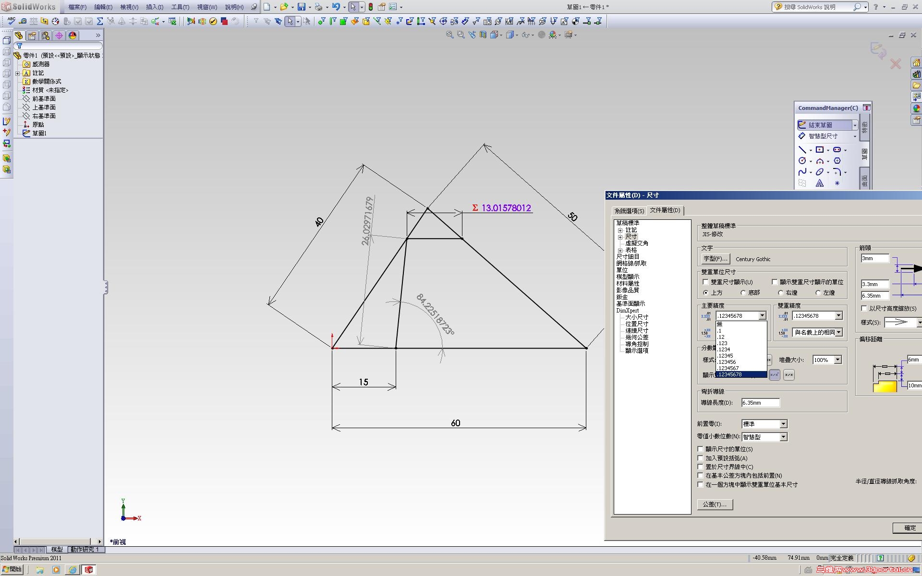Open the 插入 menu
922x576 pixels.
154,7
